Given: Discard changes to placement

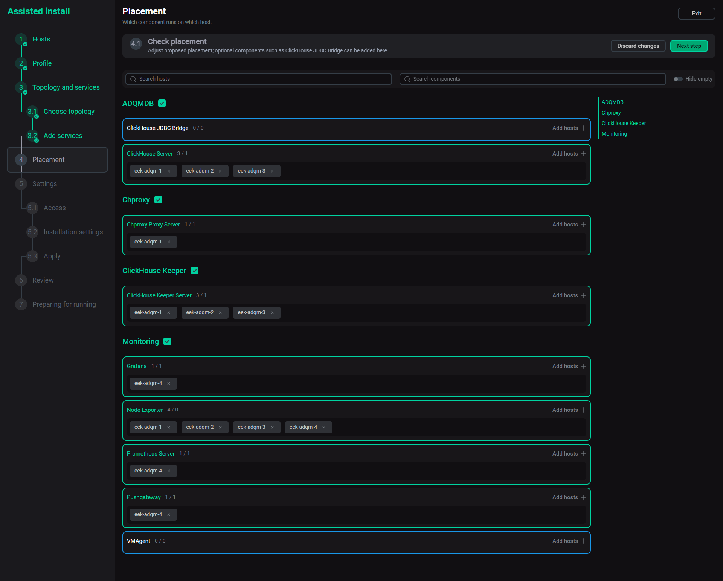Looking at the screenshot, I should [638, 46].
